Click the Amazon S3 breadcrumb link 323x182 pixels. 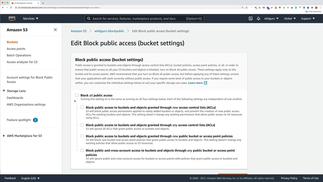tap(78, 31)
